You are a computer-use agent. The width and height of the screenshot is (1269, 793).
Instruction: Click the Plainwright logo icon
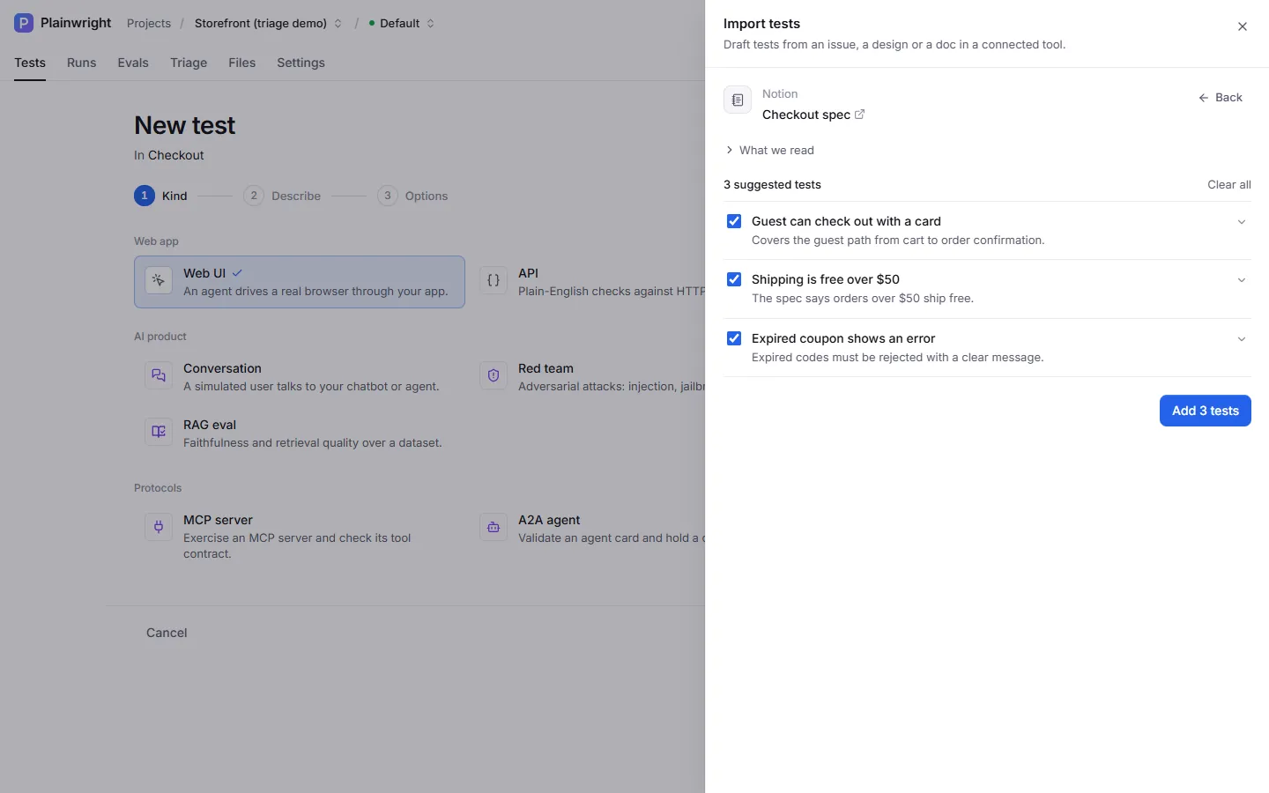click(x=24, y=23)
